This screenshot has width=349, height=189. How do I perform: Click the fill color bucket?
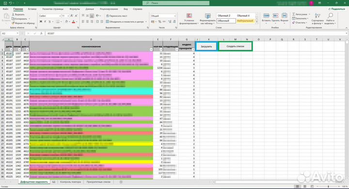66,22
